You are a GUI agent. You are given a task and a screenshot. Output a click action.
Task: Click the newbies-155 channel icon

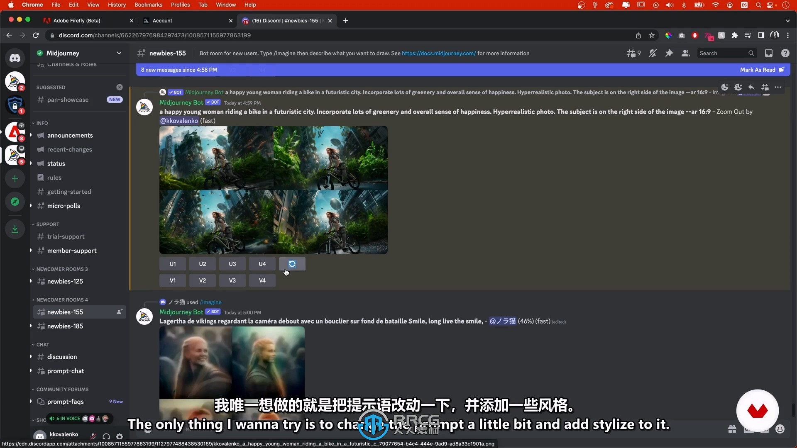click(x=41, y=312)
